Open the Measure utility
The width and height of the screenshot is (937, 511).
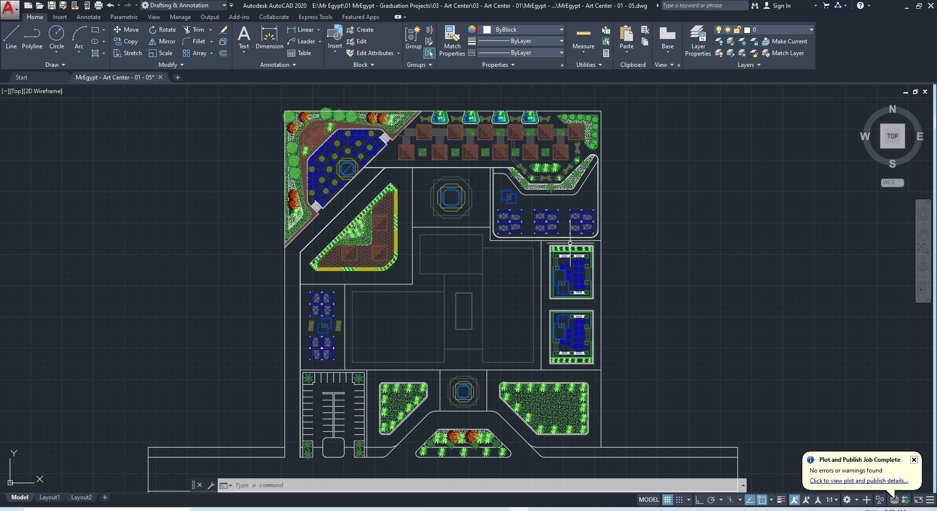coord(583,38)
